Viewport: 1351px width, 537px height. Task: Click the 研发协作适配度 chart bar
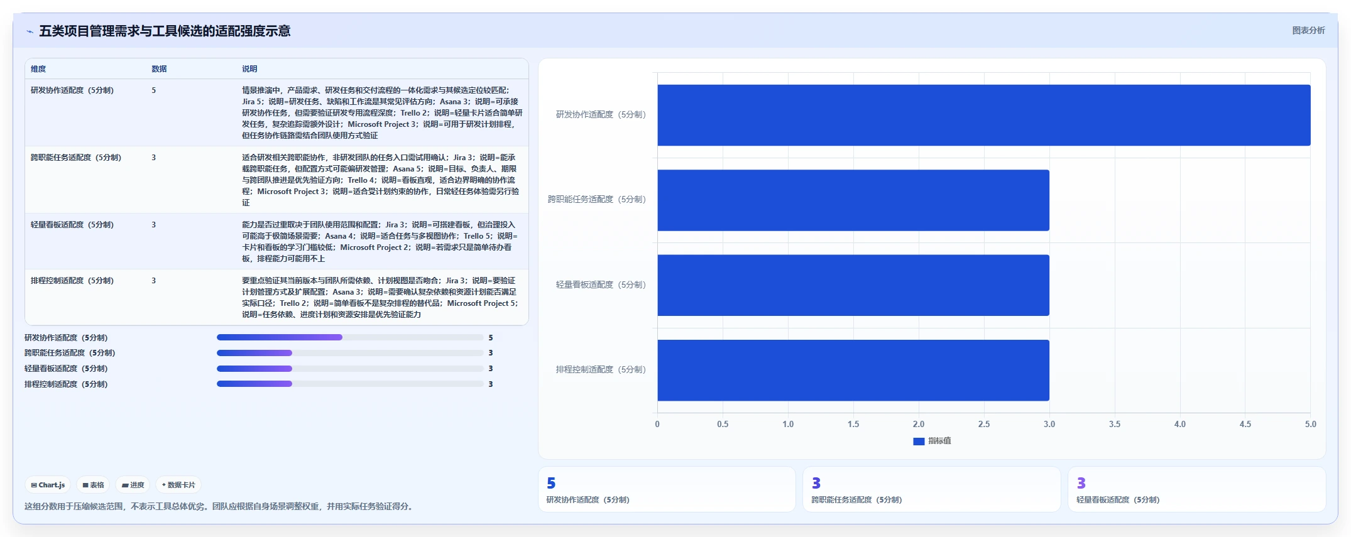pos(984,115)
